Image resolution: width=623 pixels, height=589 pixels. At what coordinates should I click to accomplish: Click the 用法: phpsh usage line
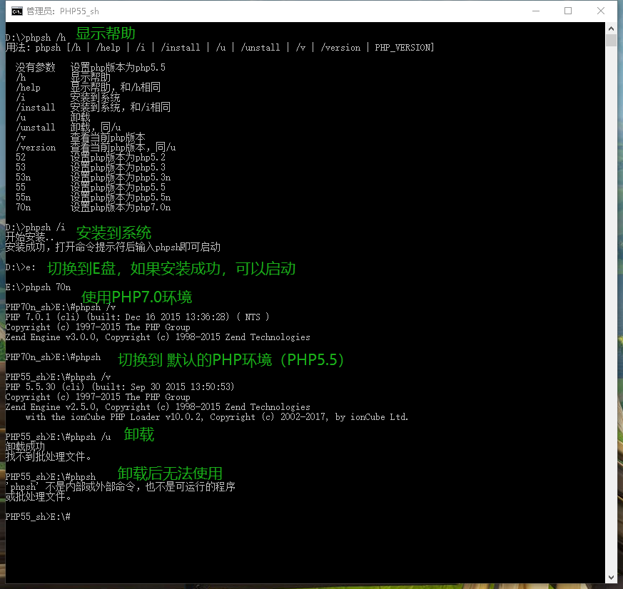220,48
